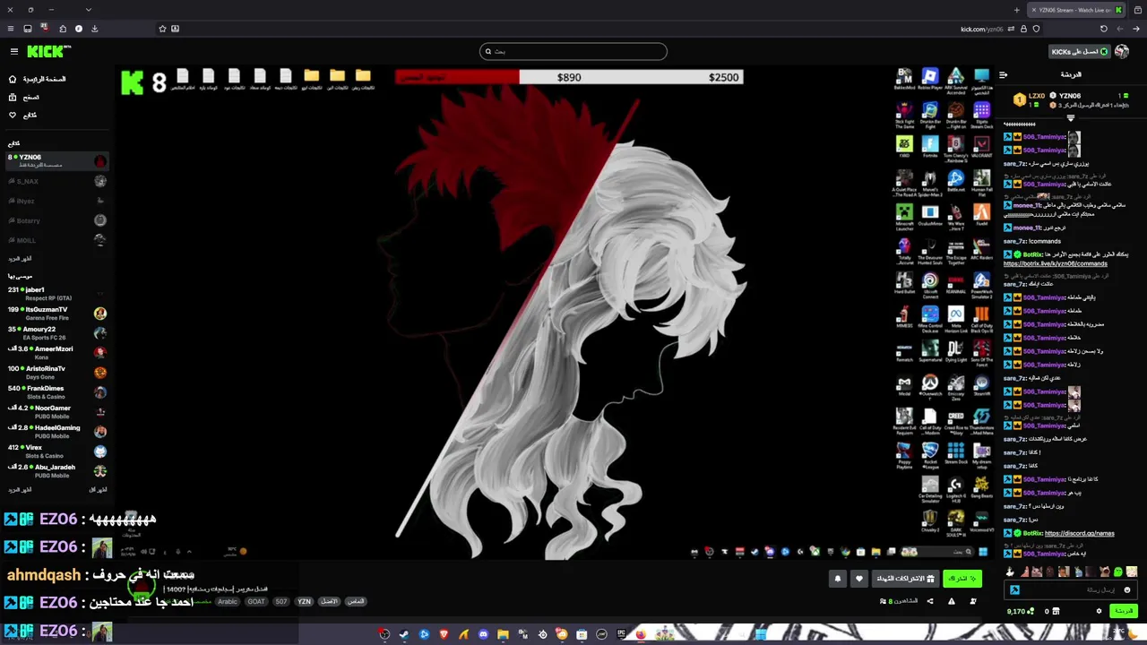Open recommended channel AristoRinaTv
Viewport: 1147px width, 645px height.
click(56, 372)
